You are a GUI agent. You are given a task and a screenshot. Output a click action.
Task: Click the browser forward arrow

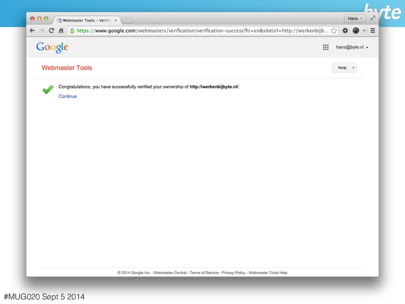pos(42,31)
